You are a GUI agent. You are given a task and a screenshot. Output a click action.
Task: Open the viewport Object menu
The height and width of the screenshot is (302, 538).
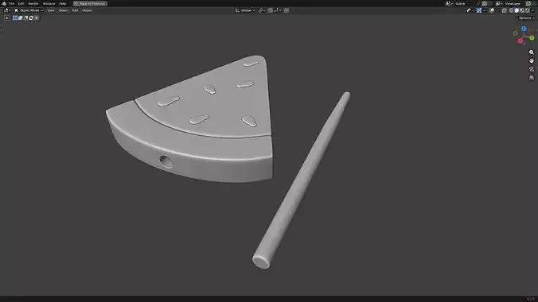[87, 10]
